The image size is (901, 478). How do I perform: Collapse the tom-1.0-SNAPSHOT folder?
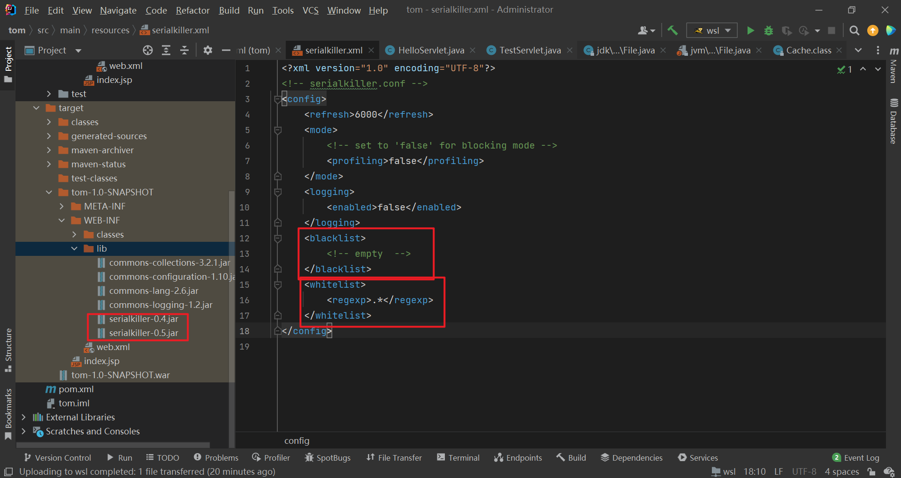pos(49,192)
